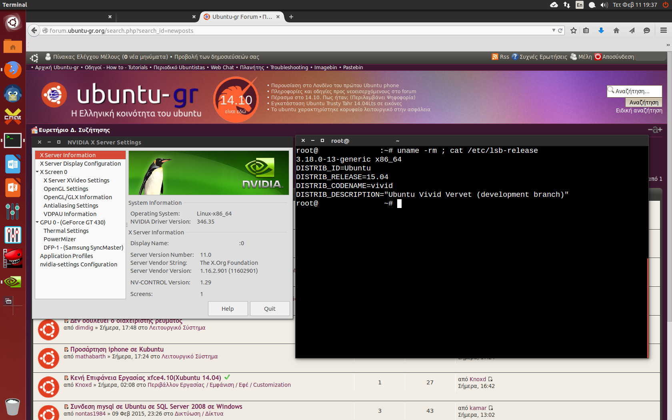Open the Files home folder dock icon
This screenshot has width=672, height=420.
[x=13, y=46]
